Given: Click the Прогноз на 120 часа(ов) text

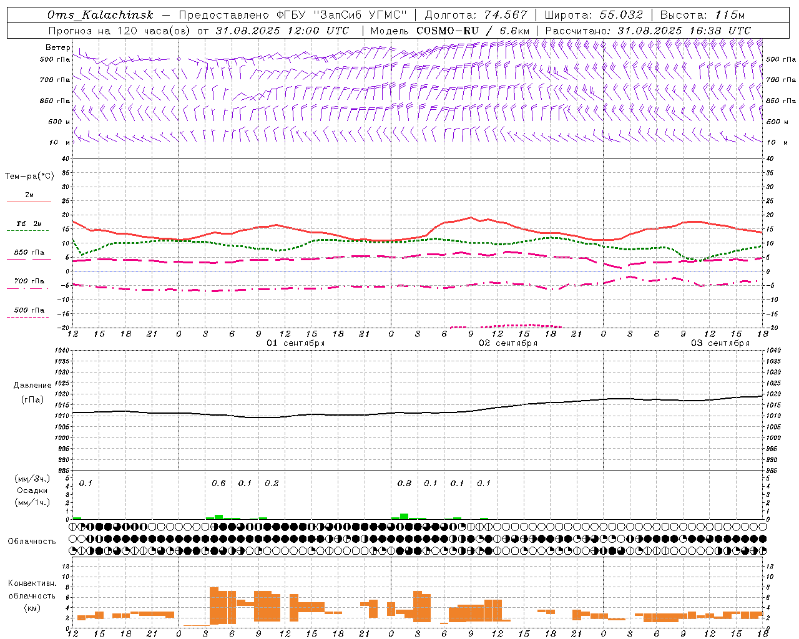Looking at the screenshot, I should (119, 31).
